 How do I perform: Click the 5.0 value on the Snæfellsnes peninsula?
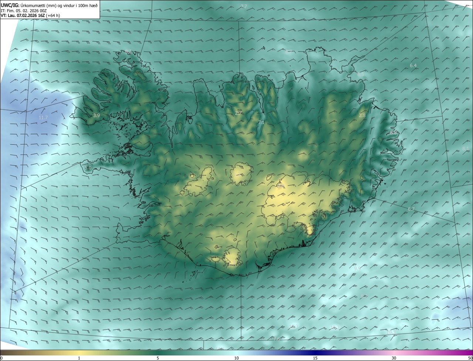click(x=88, y=168)
